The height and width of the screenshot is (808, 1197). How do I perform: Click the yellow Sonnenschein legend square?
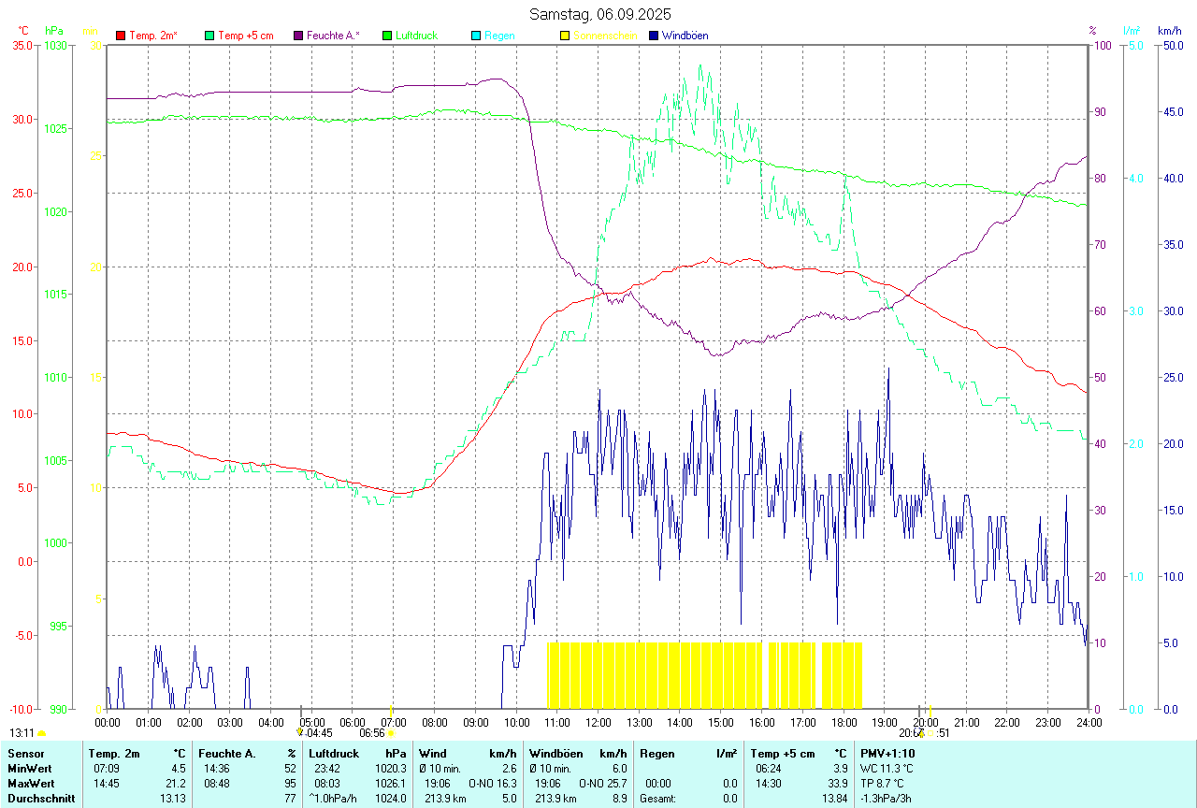point(565,36)
